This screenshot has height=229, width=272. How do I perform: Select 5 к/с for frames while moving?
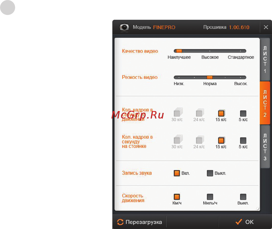point(243,113)
